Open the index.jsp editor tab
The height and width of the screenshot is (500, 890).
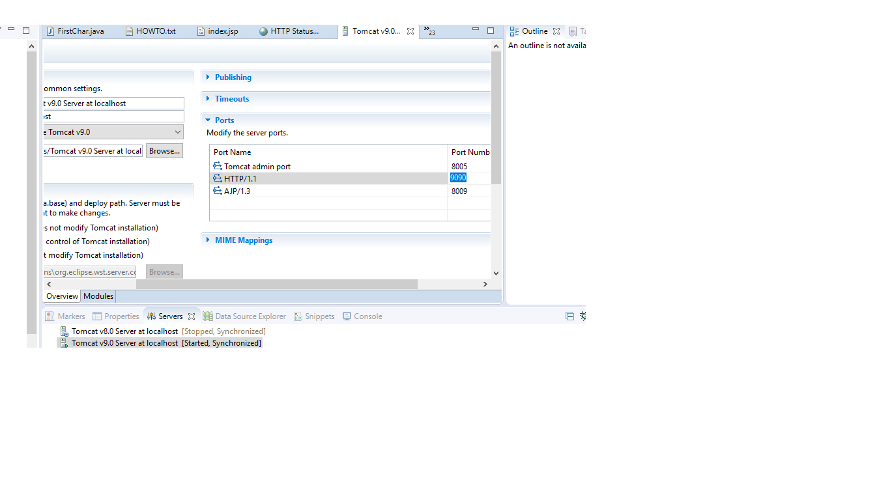217,31
